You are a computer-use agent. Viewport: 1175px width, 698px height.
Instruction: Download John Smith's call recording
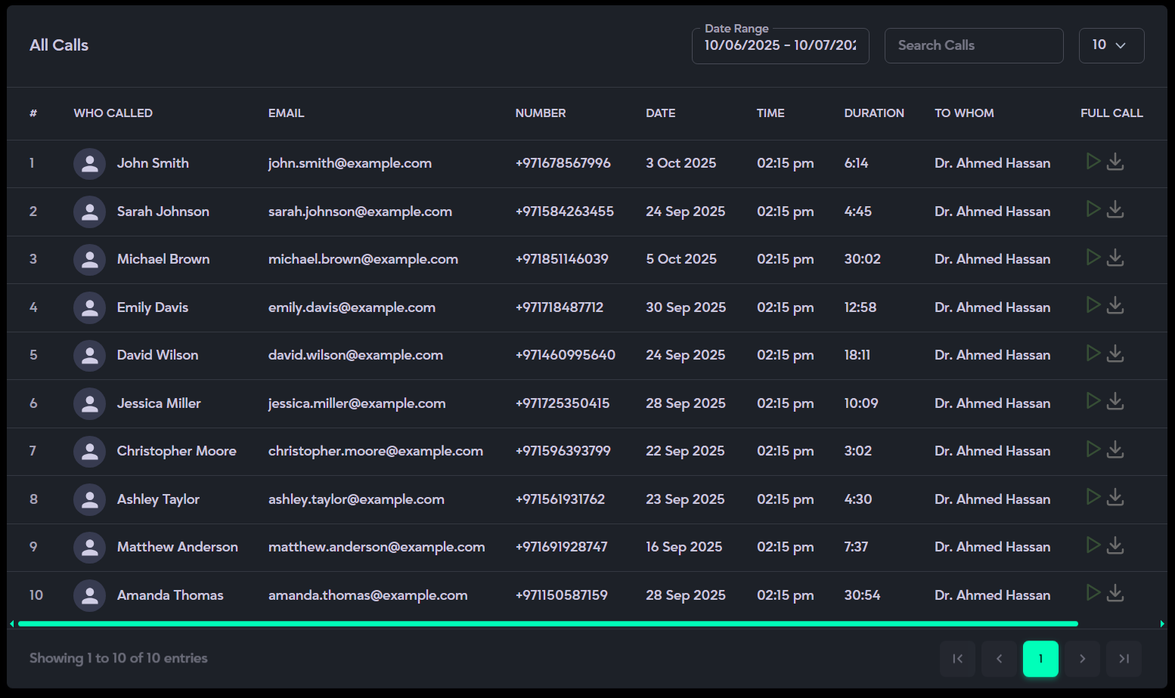pyautogui.click(x=1115, y=162)
